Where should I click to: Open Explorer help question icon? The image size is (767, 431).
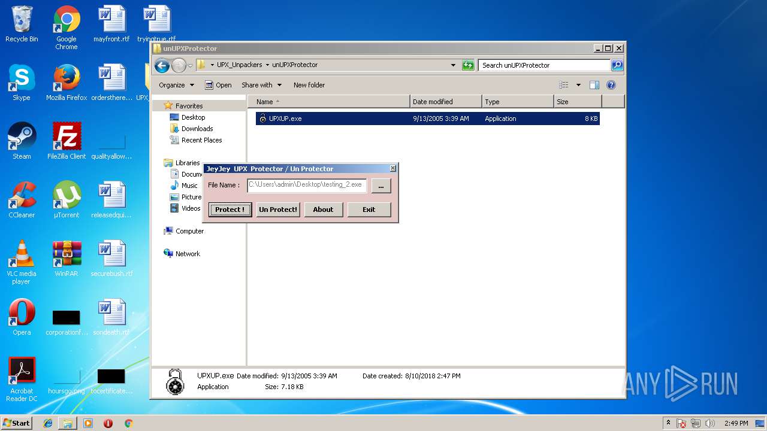pyautogui.click(x=611, y=85)
